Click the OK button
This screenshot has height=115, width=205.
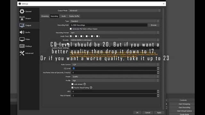pyautogui.click(x=137, y=112)
